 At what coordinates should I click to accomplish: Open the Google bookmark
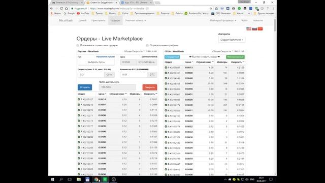[69, 13]
